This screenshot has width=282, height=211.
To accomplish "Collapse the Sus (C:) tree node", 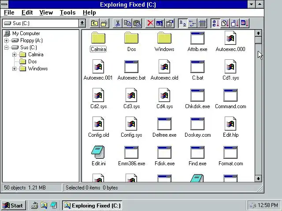I will point(6,47).
